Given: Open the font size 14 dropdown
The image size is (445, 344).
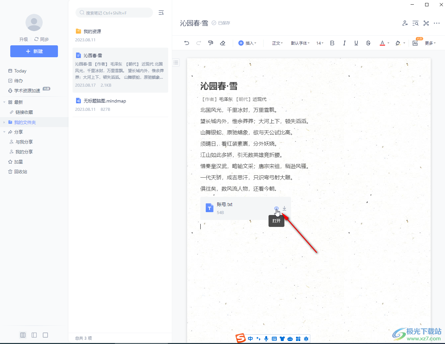Looking at the screenshot, I should click(320, 43).
